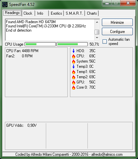Open the Clock tab
Screen dimensions: 138x159
pos(28,13)
